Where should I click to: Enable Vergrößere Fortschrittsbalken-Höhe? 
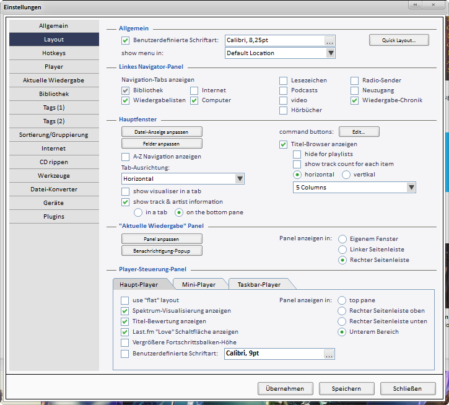(125, 342)
